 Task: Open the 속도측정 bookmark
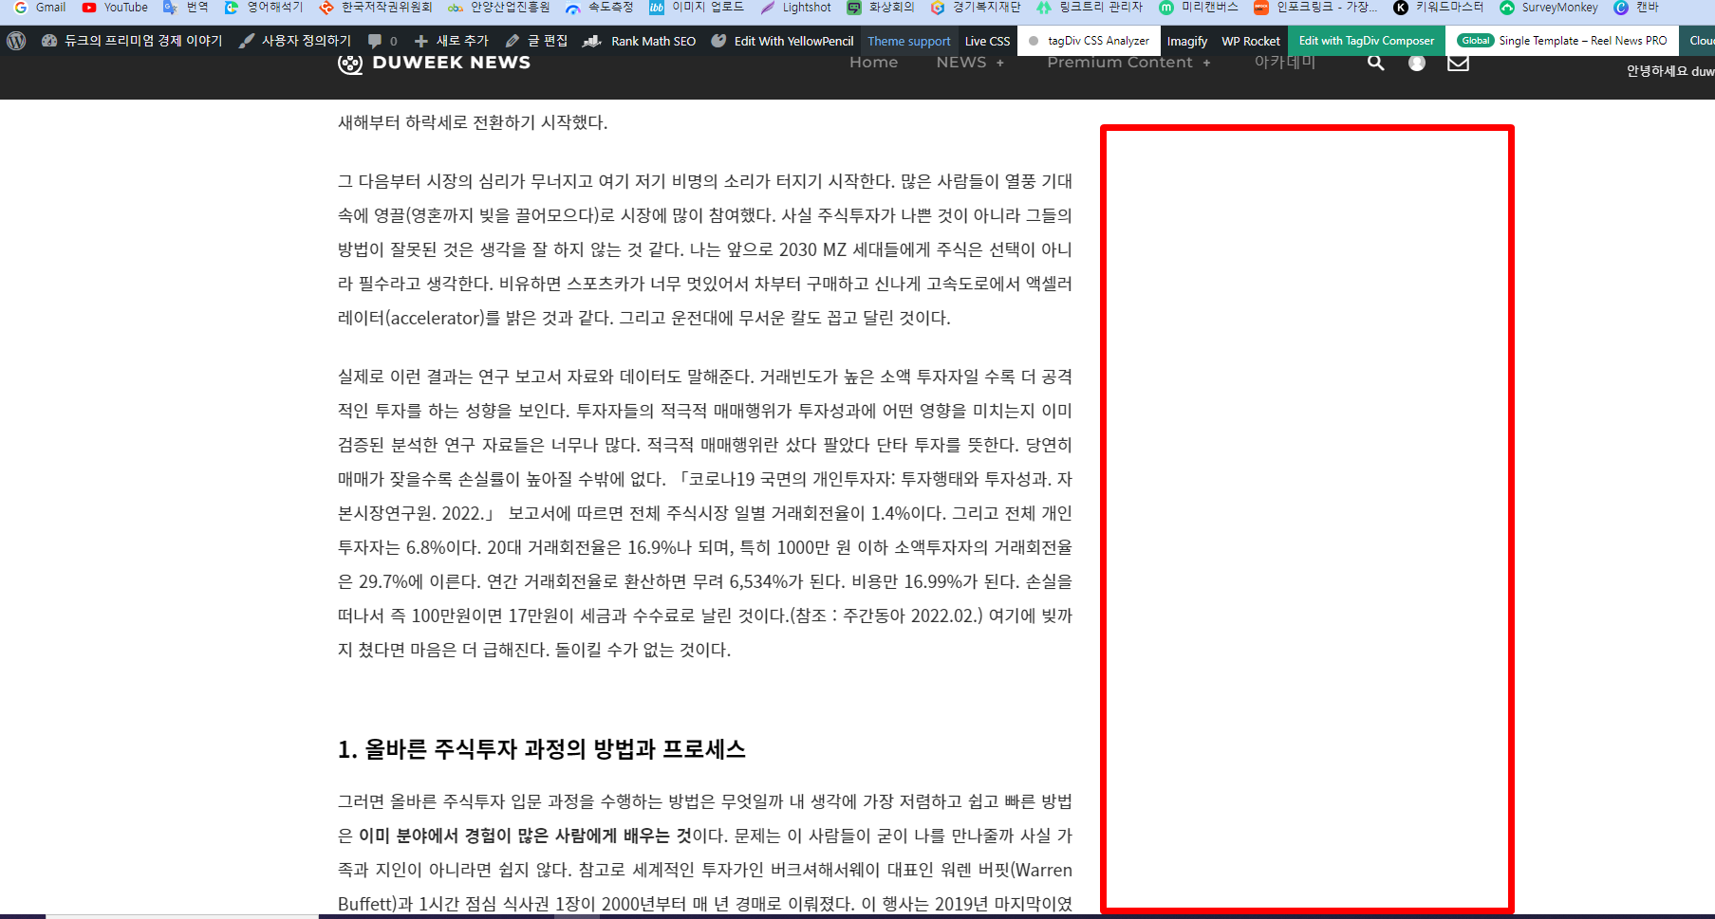(600, 8)
